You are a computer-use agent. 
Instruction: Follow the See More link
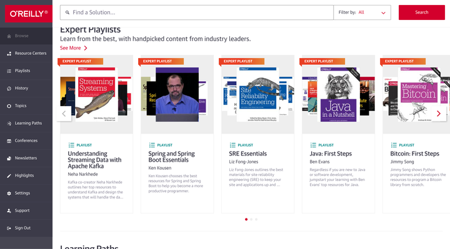tap(70, 48)
